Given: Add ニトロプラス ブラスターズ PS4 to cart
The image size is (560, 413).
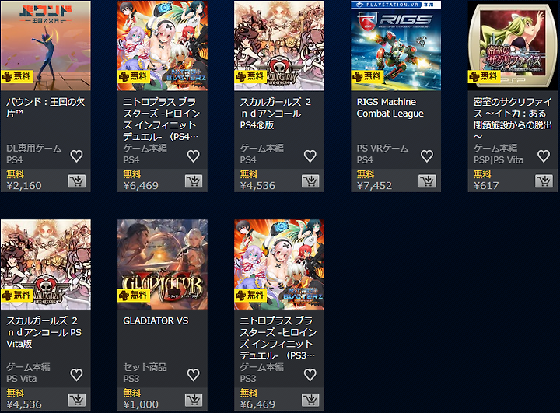Looking at the screenshot, I should coord(194,181).
